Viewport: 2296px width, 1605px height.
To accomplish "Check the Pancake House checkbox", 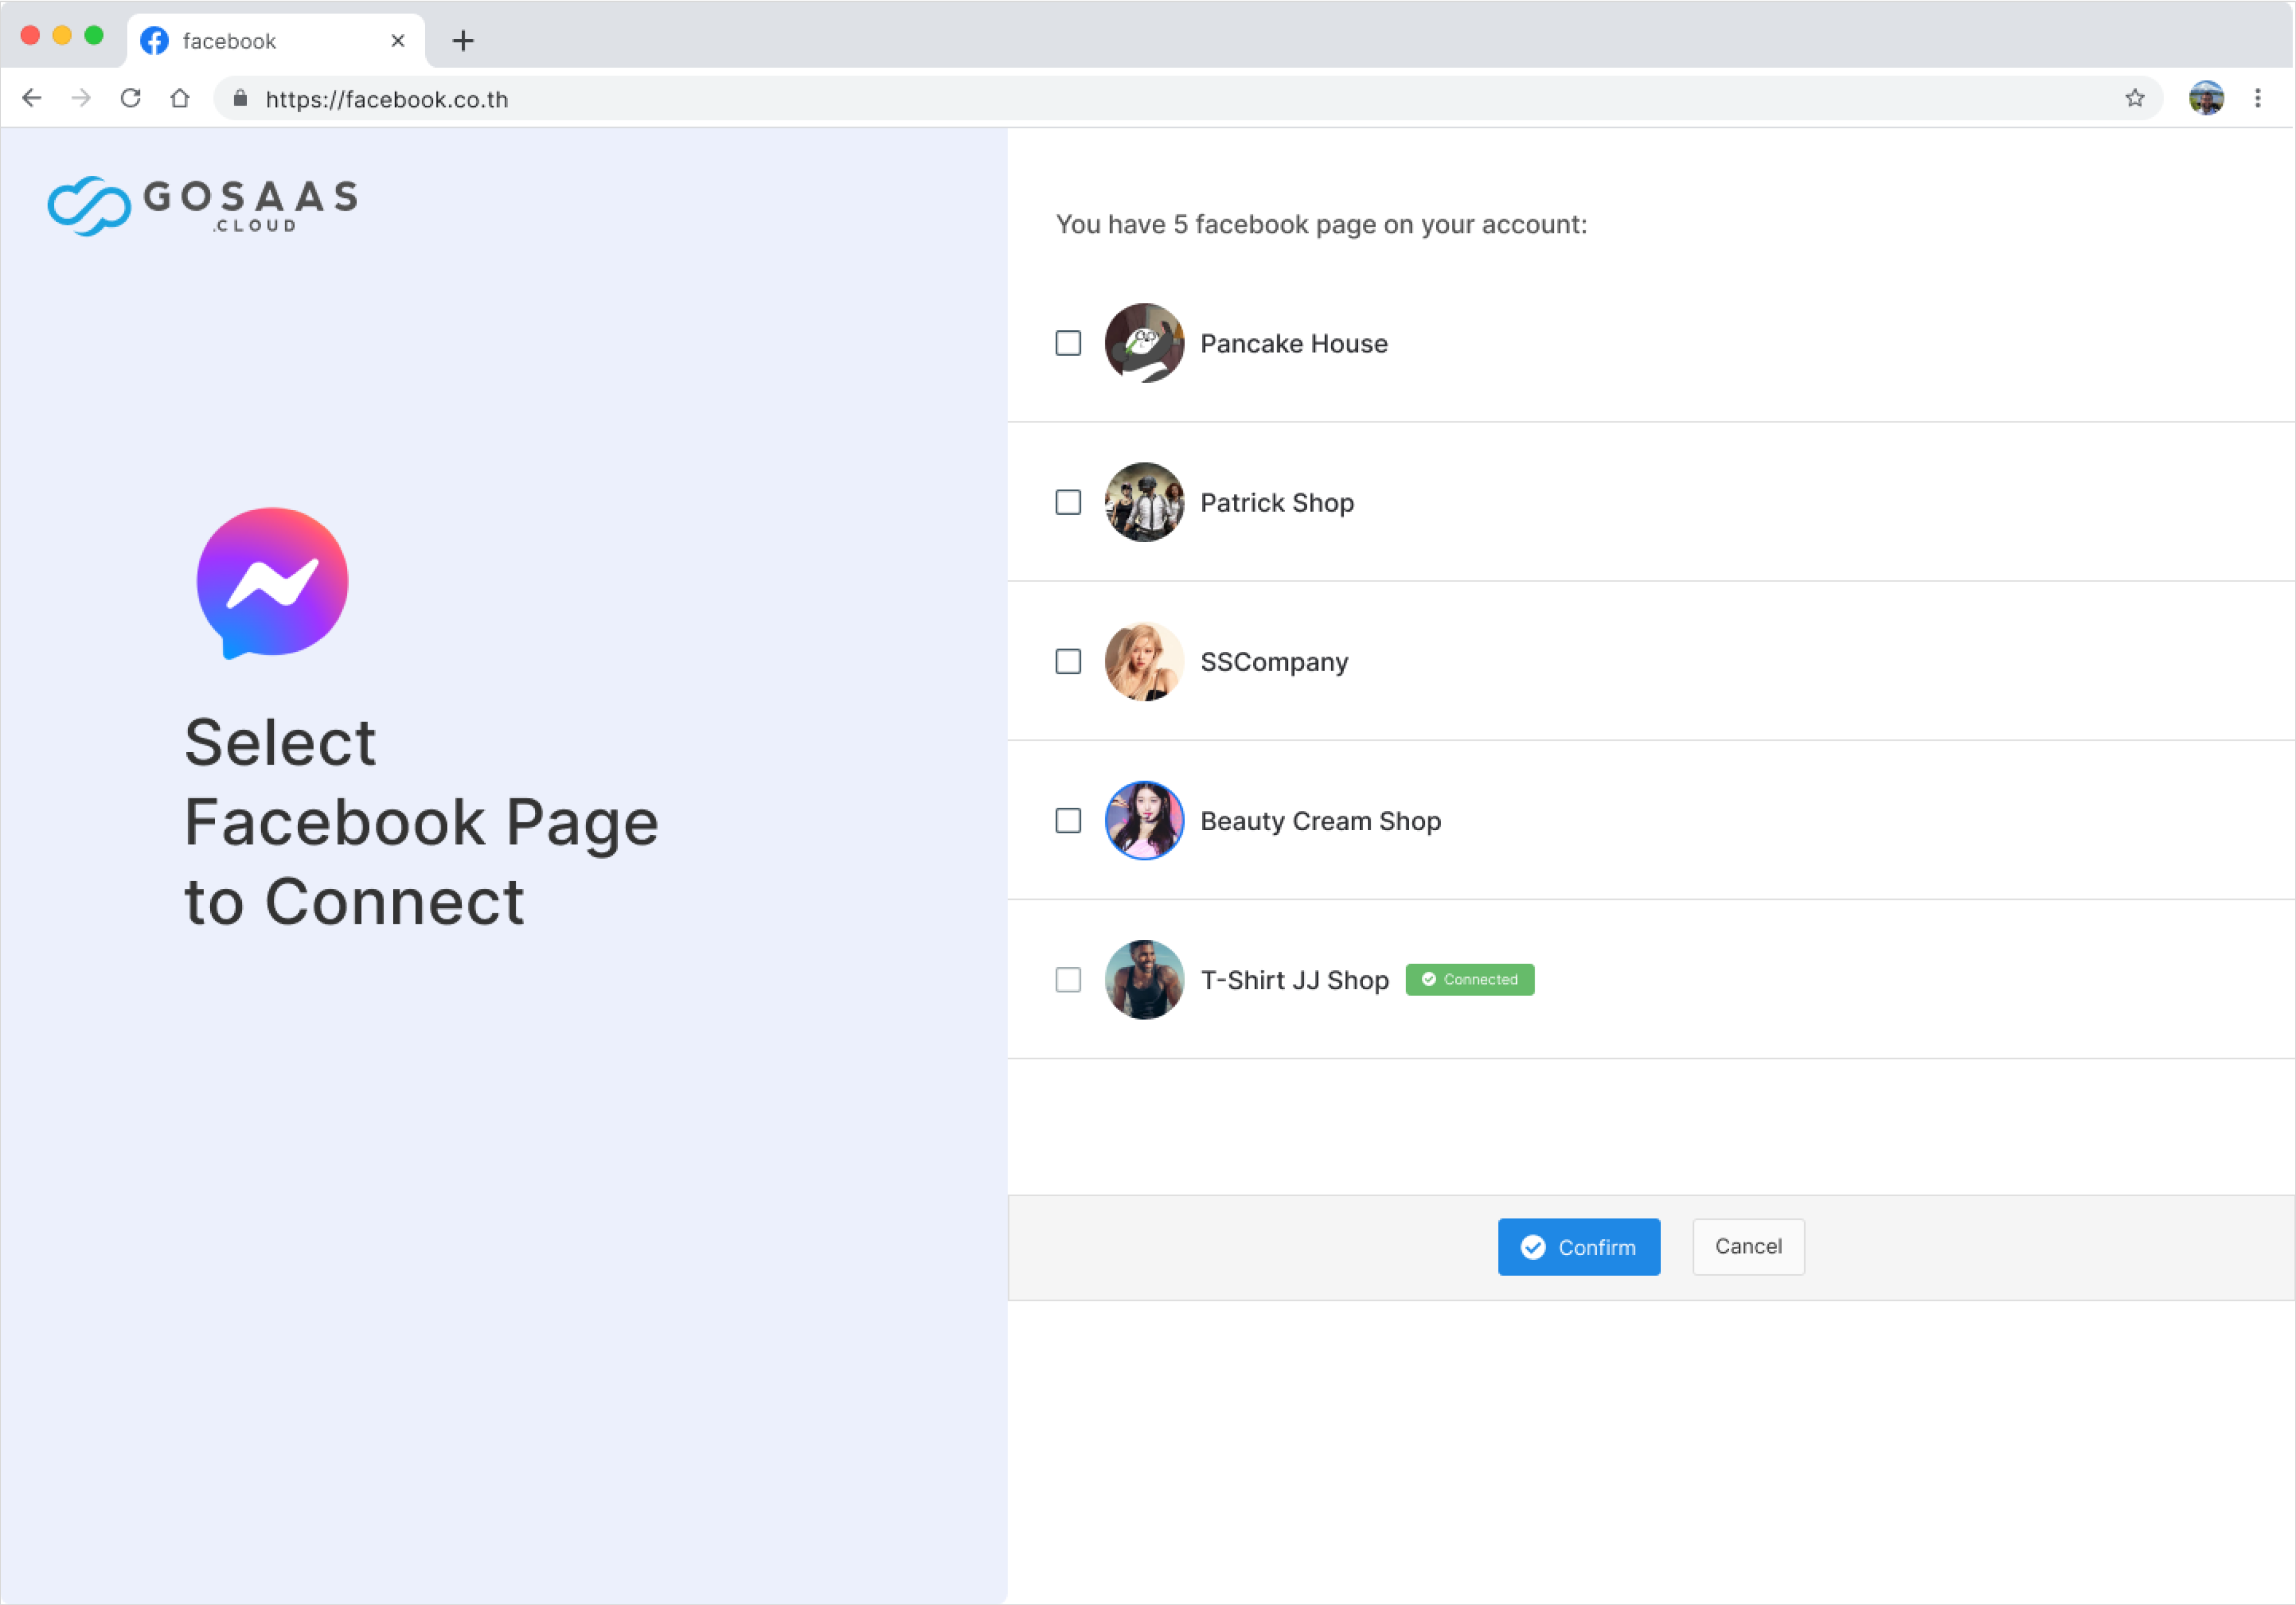I will point(1068,343).
